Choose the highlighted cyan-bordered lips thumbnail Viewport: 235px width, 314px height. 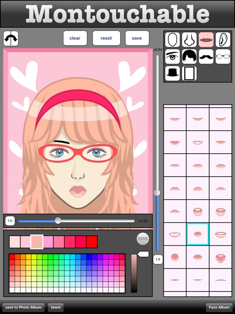click(x=198, y=234)
